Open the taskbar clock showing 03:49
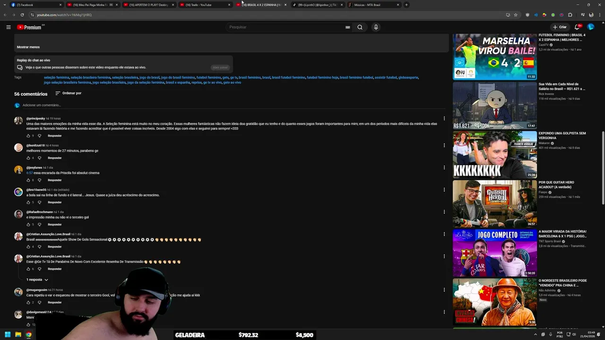The width and height of the screenshot is (605, 340). click(588, 335)
